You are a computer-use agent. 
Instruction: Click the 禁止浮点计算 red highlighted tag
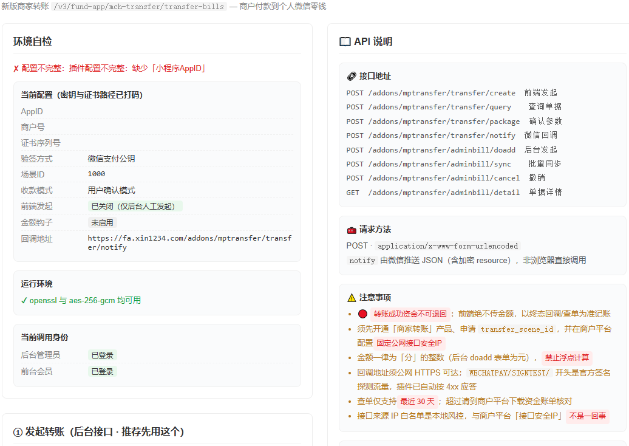tap(567, 358)
